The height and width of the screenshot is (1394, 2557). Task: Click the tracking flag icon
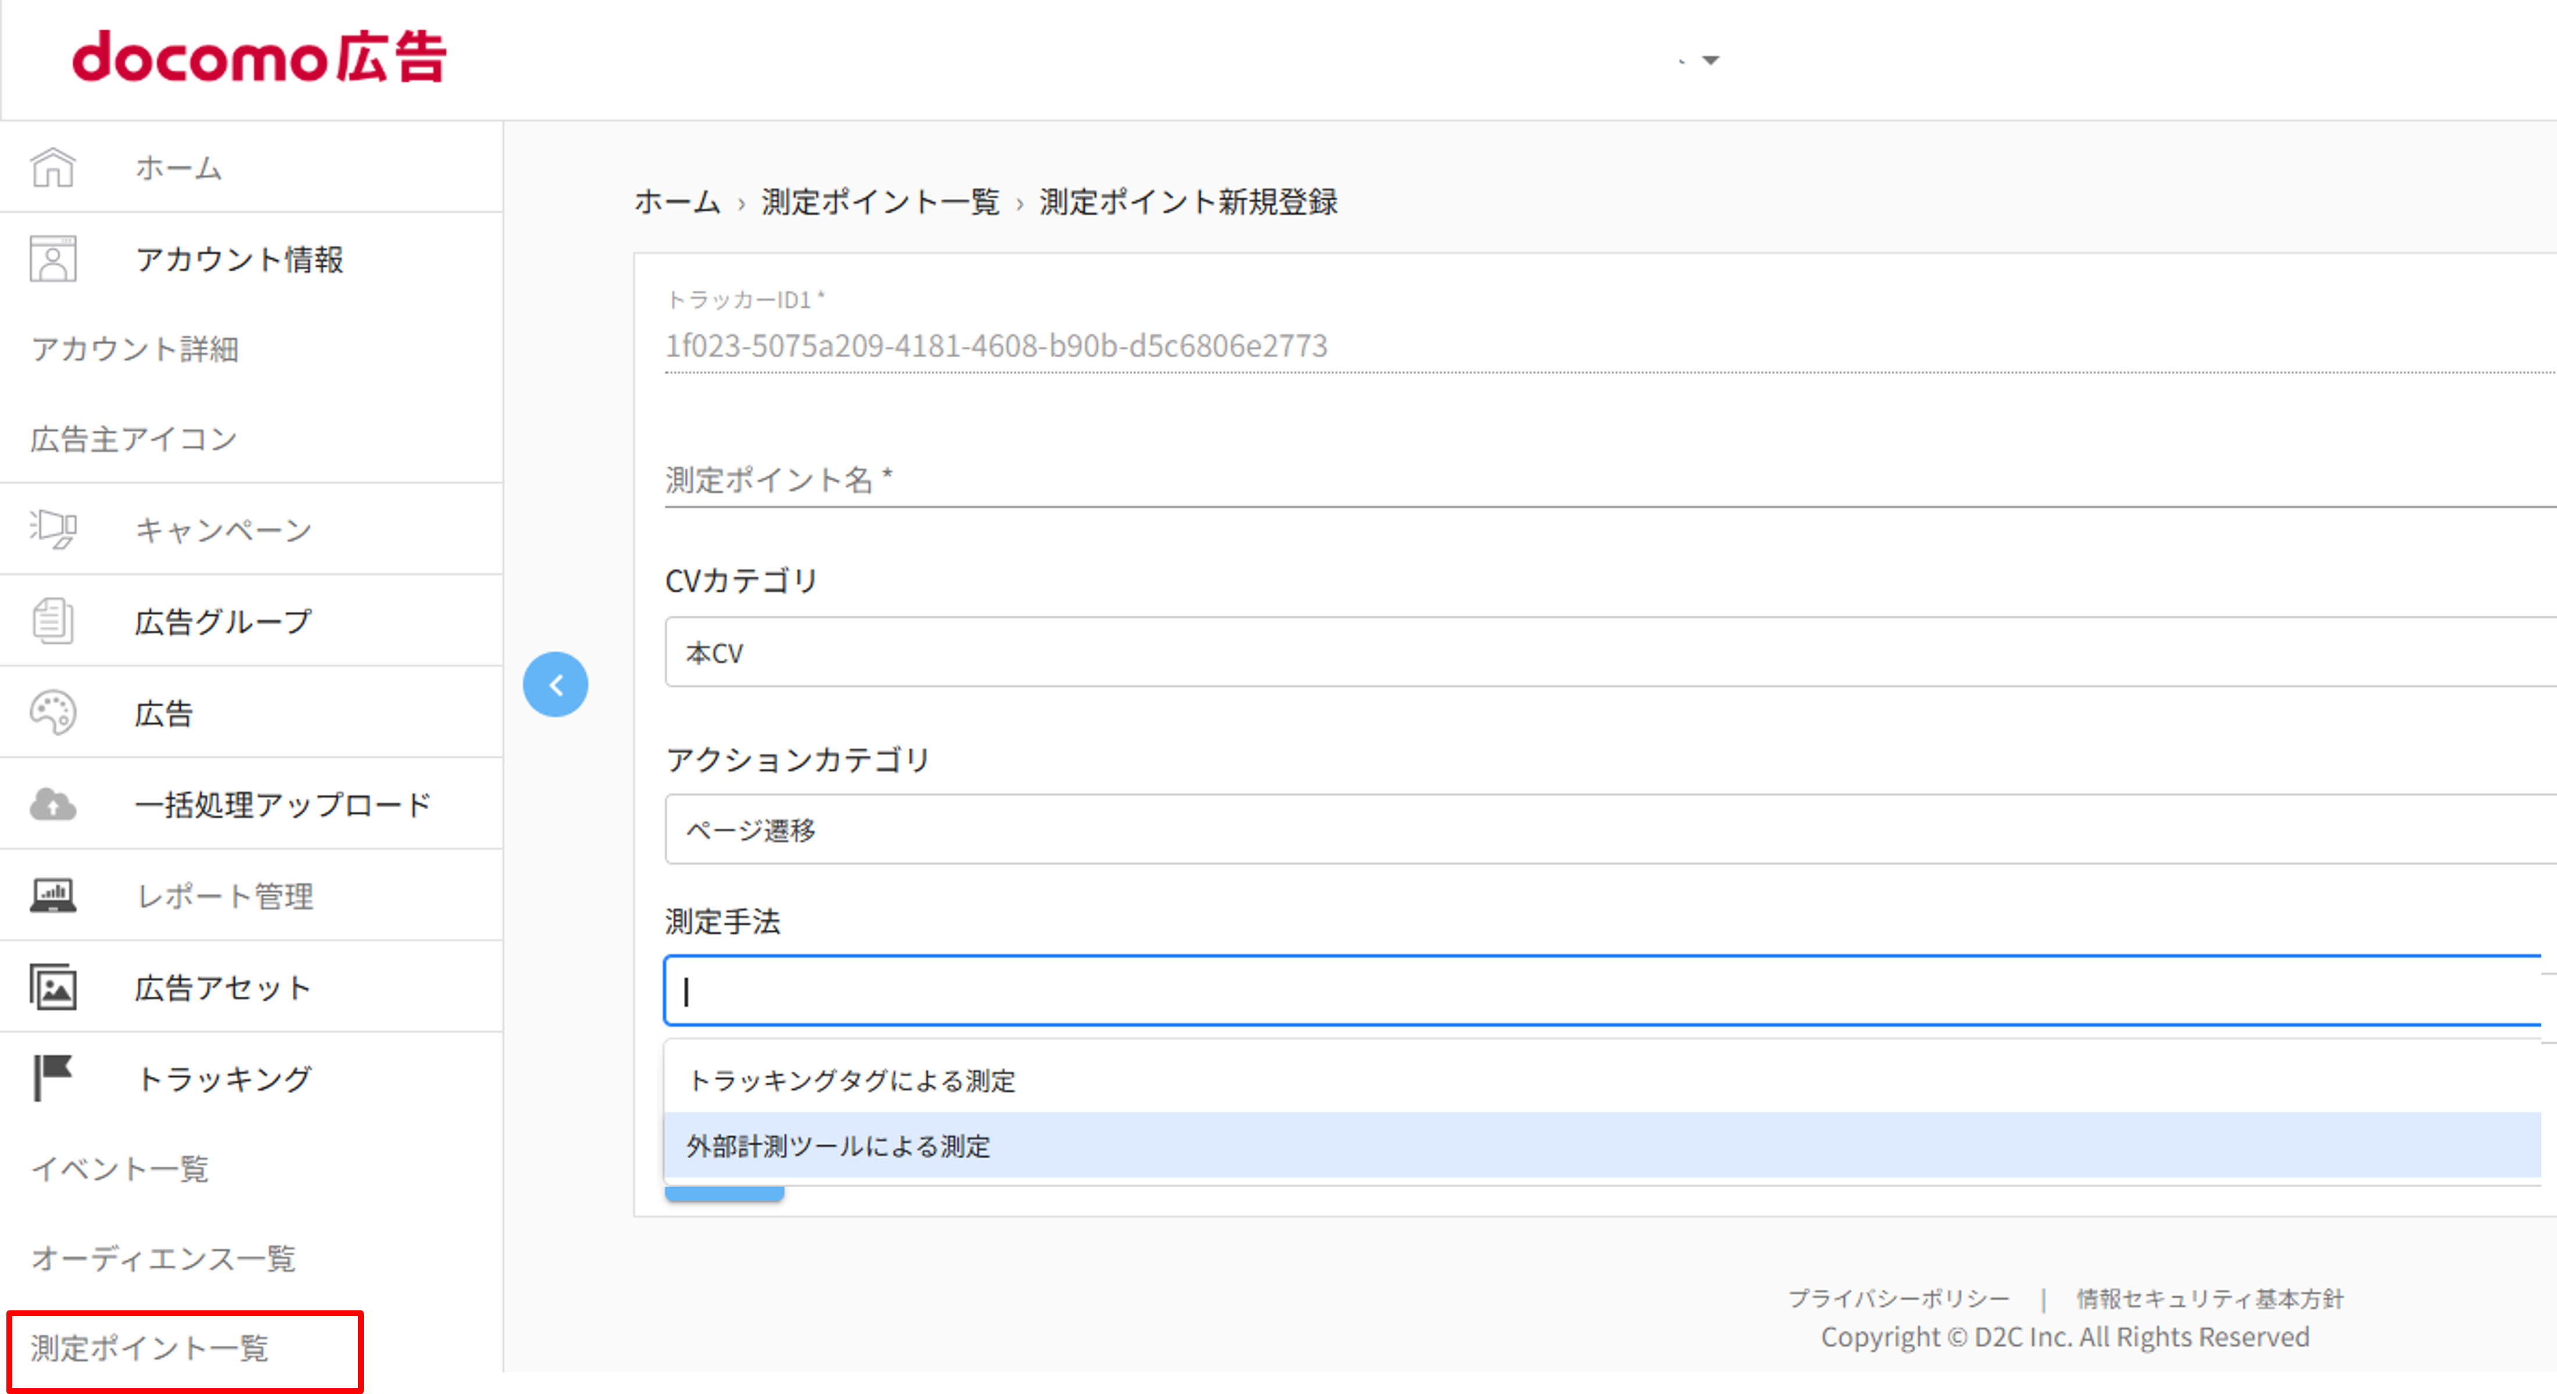[53, 1077]
